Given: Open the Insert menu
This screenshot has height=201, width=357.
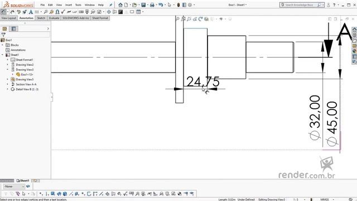Looking at the screenshot, I should click(68, 5).
